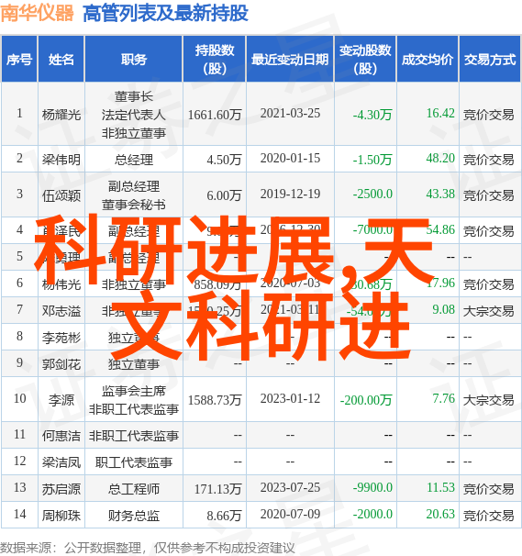Click the date 2021-03-25
This screenshot has width=522, height=556.
(290, 114)
